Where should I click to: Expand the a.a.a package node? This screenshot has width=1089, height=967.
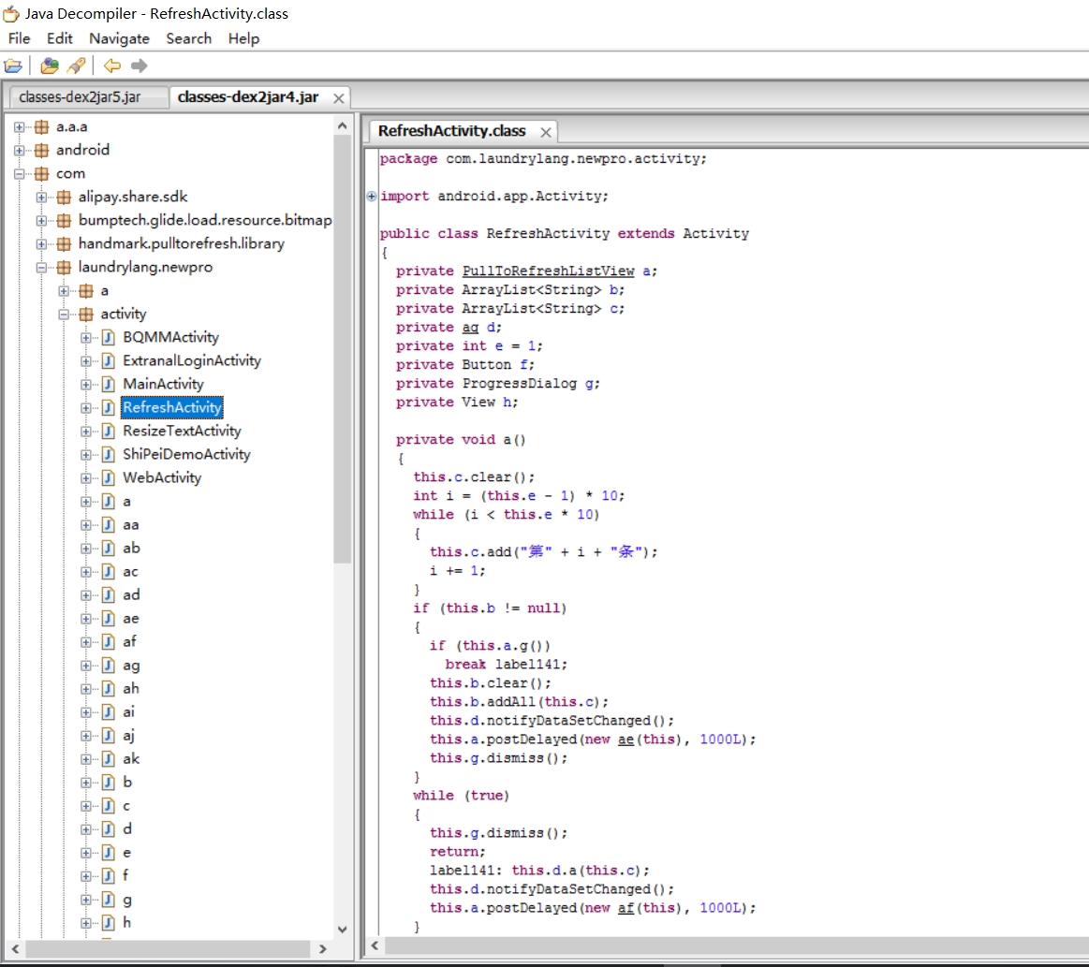[x=19, y=126]
